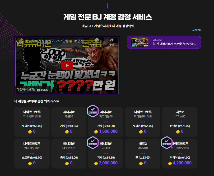Click the '쌍권총 (Lv.76.00)' text

[x=180, y=126]
